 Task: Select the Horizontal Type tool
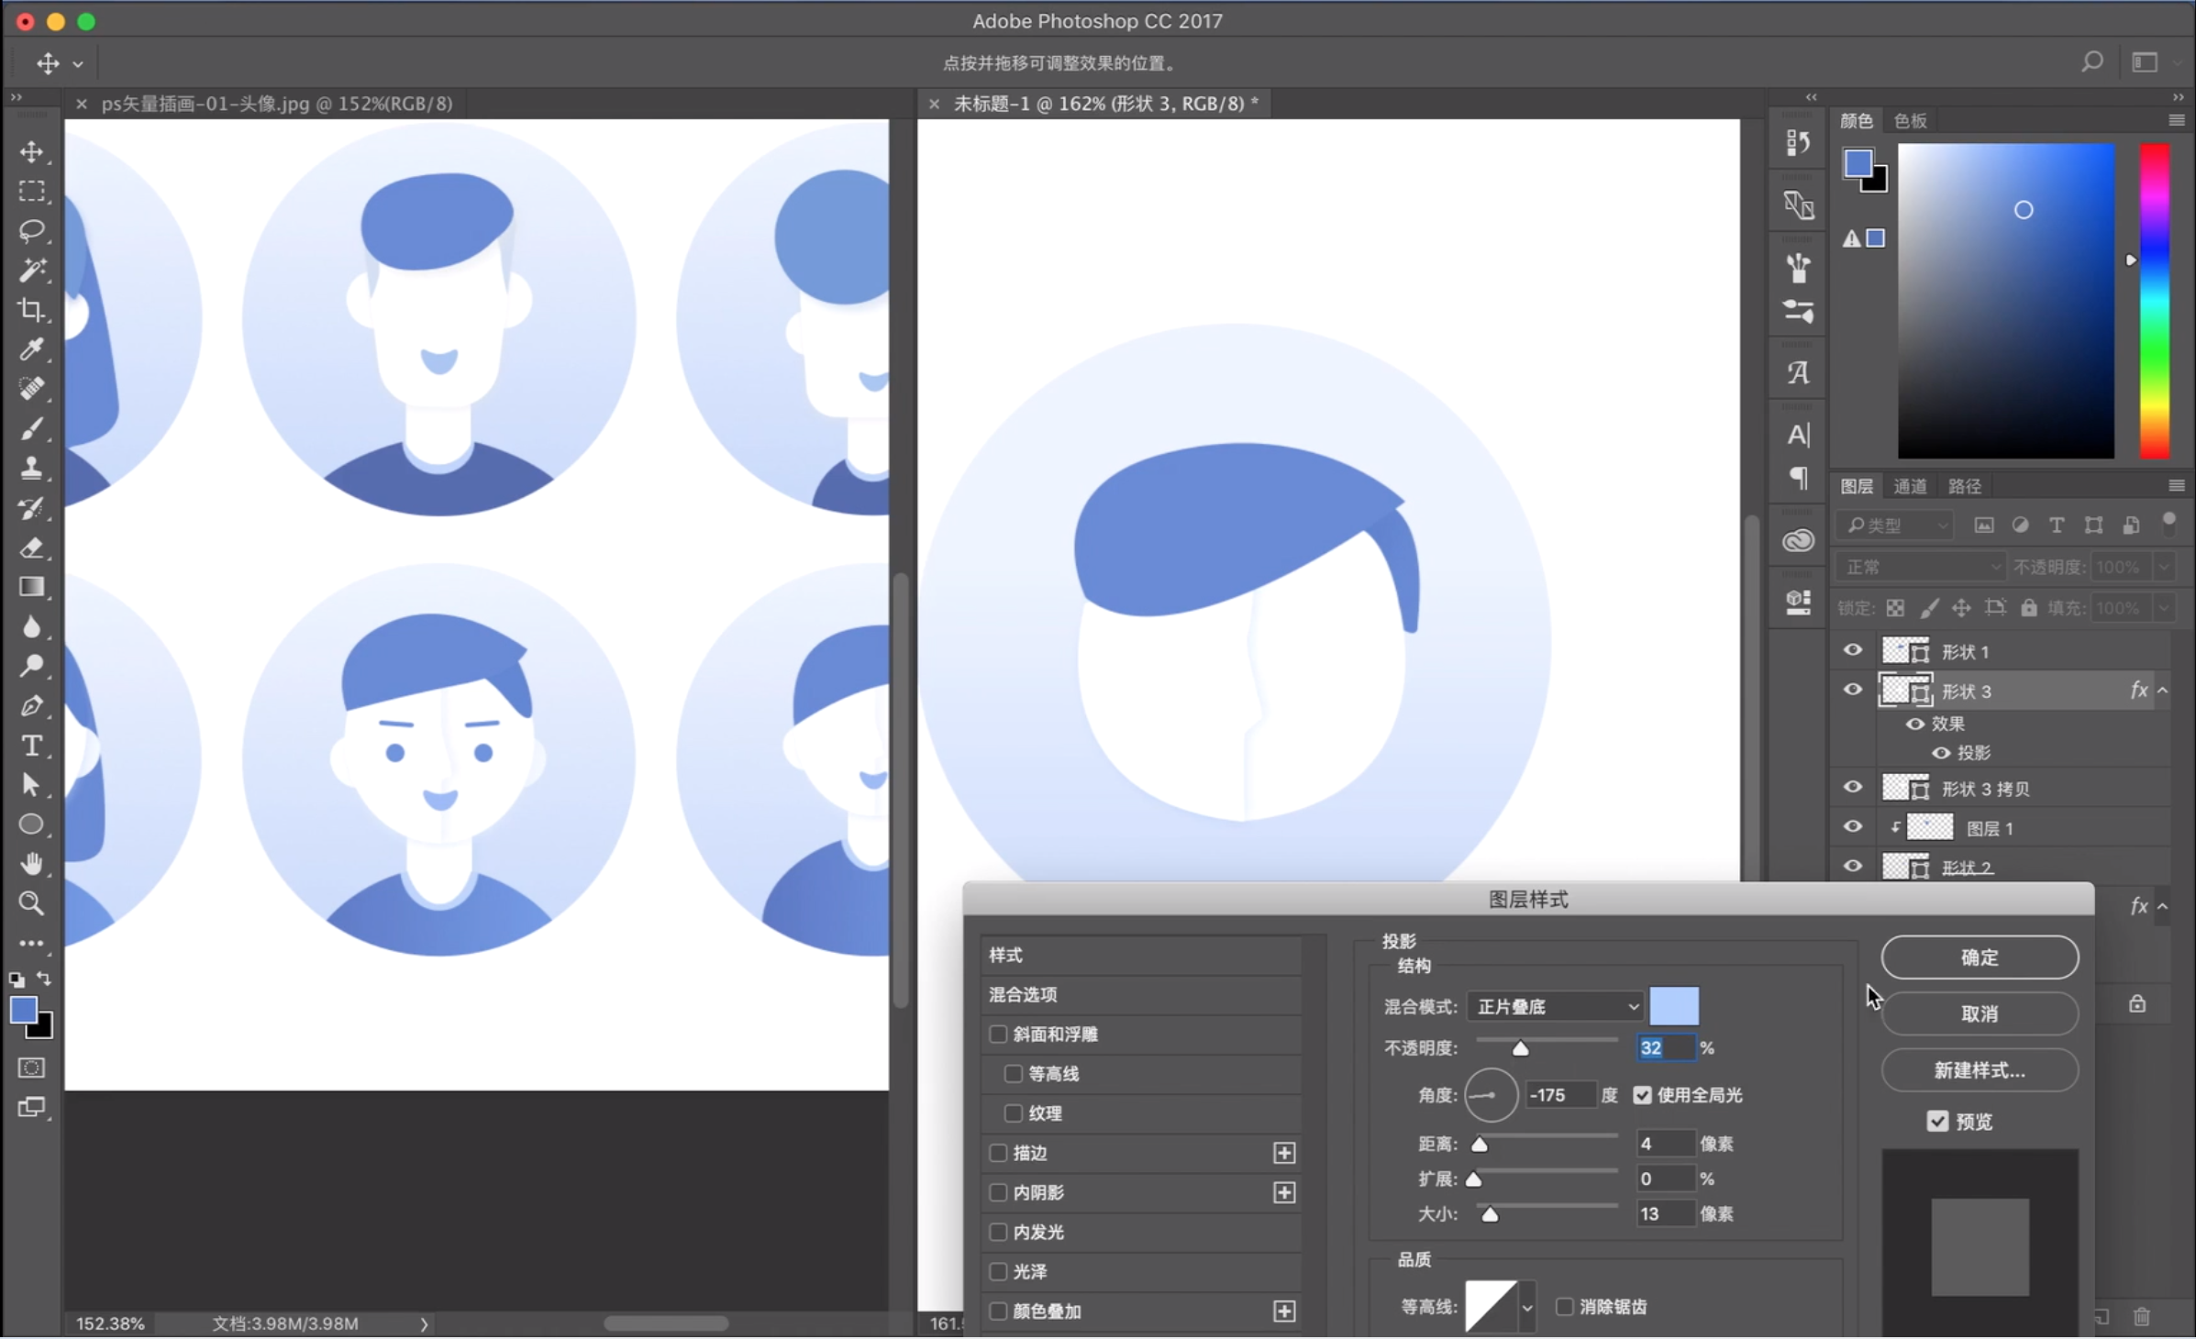pyautogui.click(x=31, y=746)
